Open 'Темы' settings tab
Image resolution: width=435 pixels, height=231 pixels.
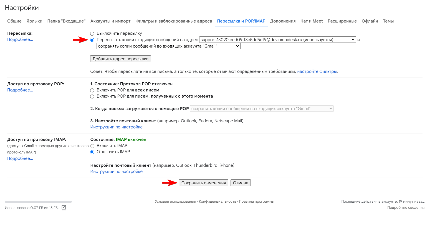tap(388, 21)
